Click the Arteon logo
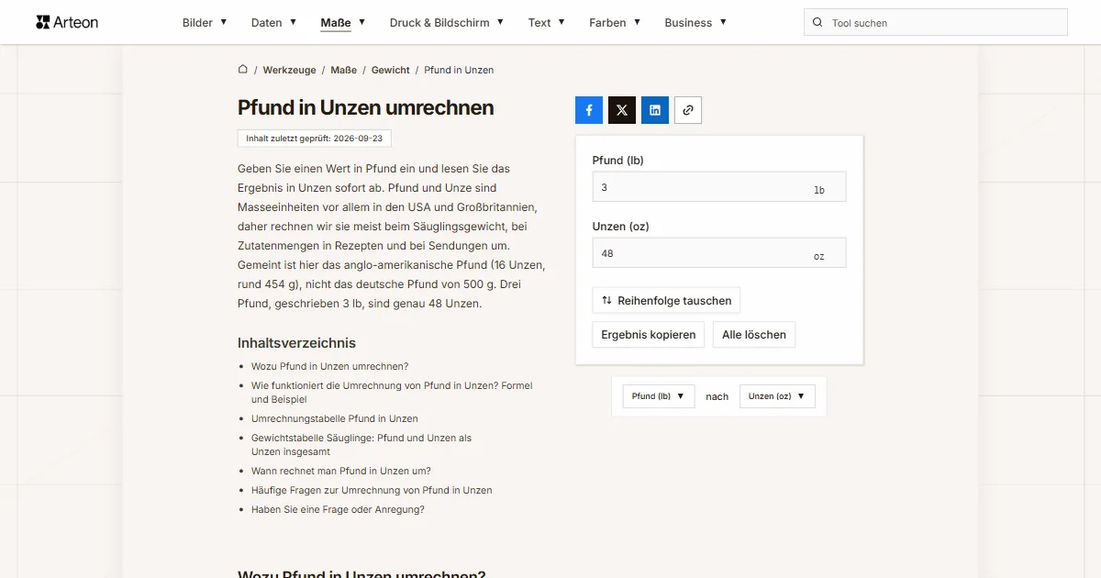This screenshot has width=1101, height=578. coord(67,22)
